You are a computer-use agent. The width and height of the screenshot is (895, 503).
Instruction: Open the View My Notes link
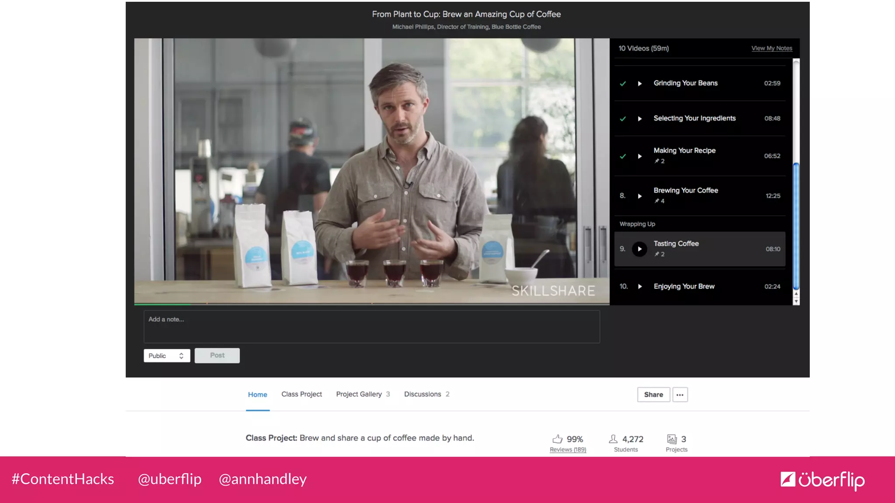coord(772,48)
